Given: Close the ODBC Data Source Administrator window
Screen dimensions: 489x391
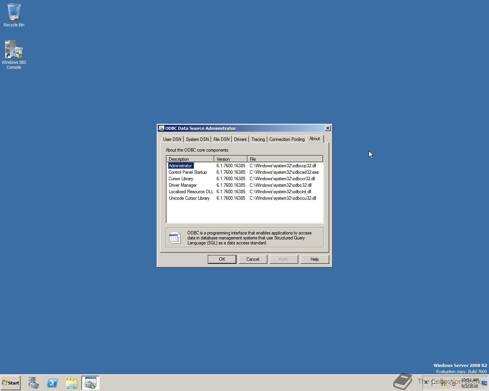Looking at the screenshot, I should click(x=328, y=128).
